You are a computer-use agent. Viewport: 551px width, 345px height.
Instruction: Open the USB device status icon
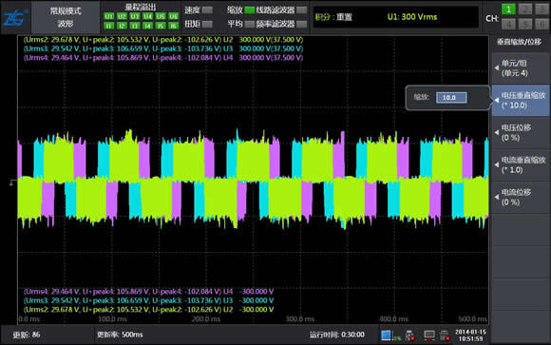[409, 335]
